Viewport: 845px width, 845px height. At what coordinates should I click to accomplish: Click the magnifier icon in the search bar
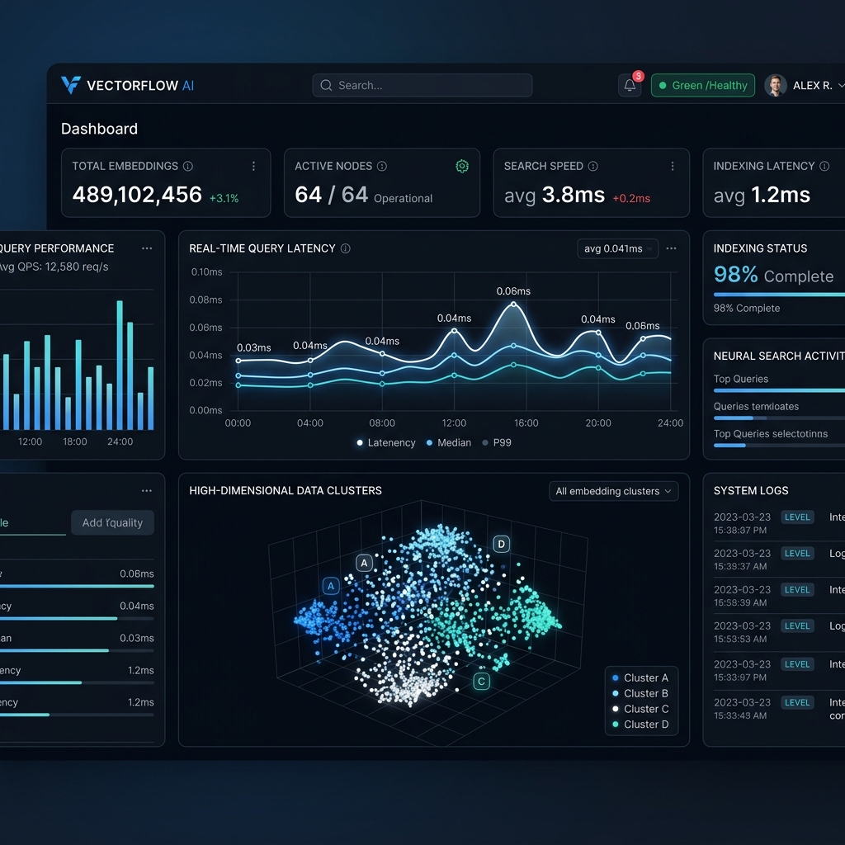(x=326, y=85)
